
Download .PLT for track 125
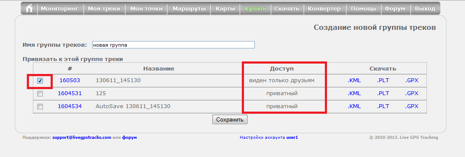pyautogui.click(x=383, y=93)
